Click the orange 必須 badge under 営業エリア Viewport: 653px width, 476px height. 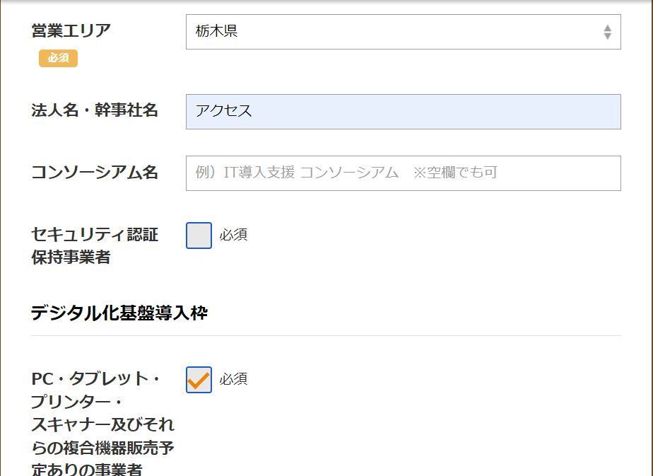(58, 58)
